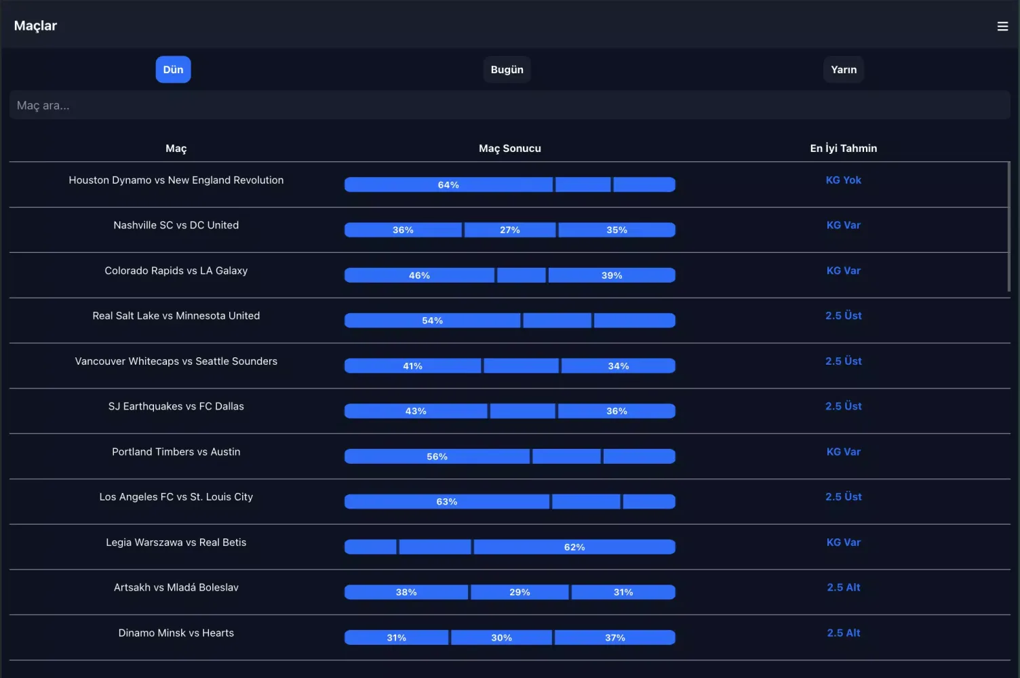Image resolution: width=1020 pixels, height=678 pixels.
Task: Click the 37% bar for Hearts
Action: [x=615, y=637]
